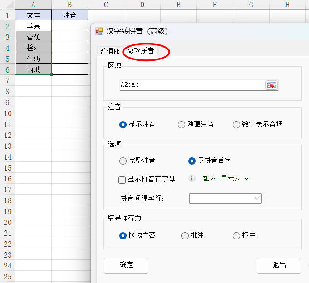Save result as 批注

[x=185, y=235]
